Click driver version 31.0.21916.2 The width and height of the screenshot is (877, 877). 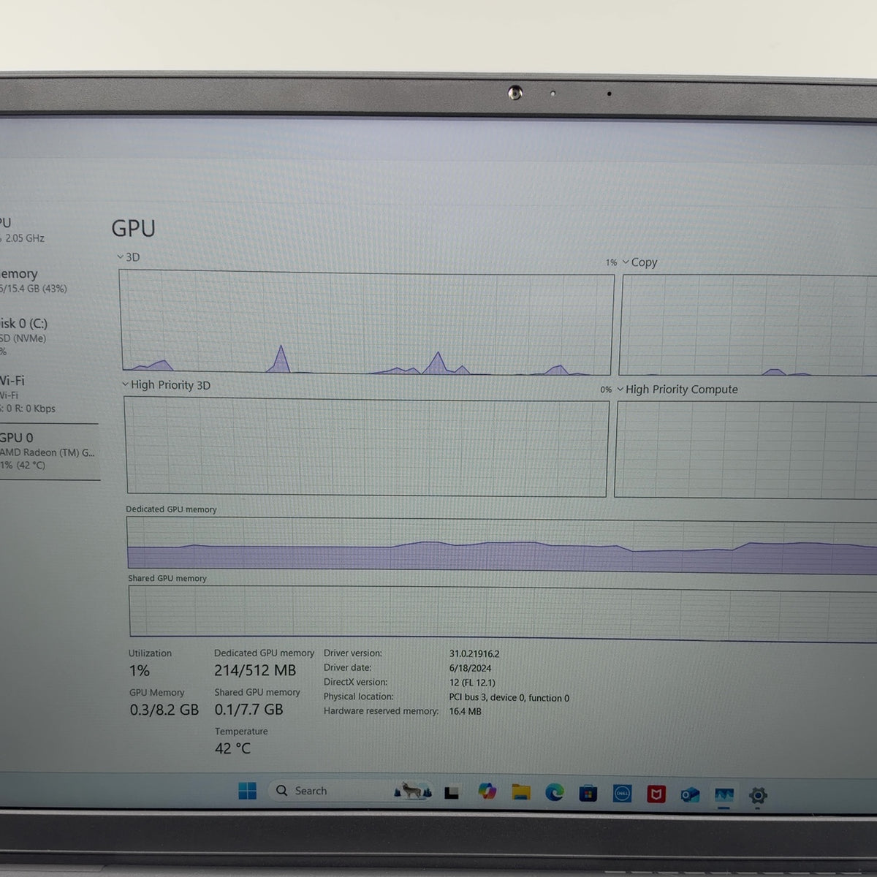[474, 654]
